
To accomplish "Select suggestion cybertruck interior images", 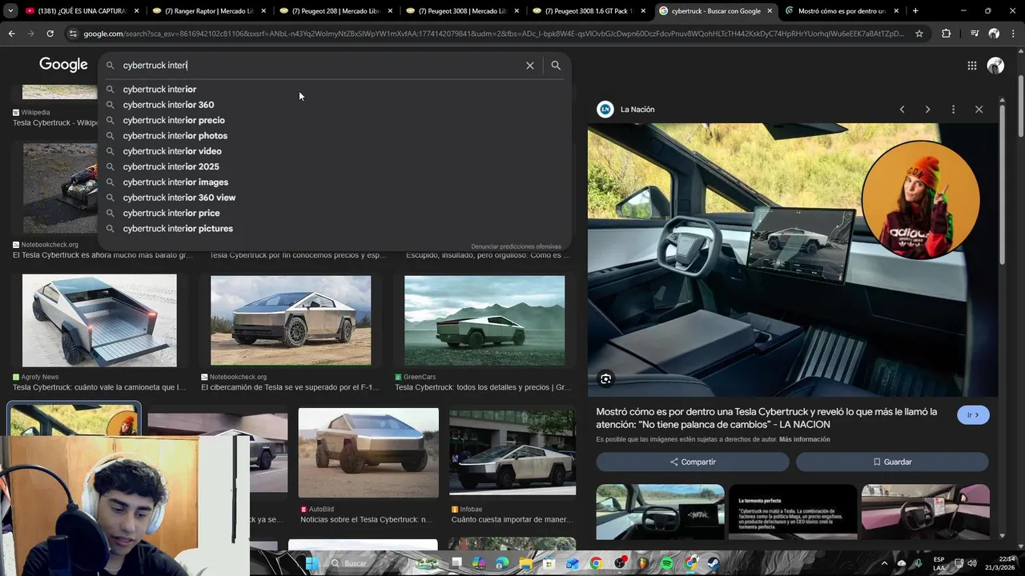I will click(x=335, y=182).
